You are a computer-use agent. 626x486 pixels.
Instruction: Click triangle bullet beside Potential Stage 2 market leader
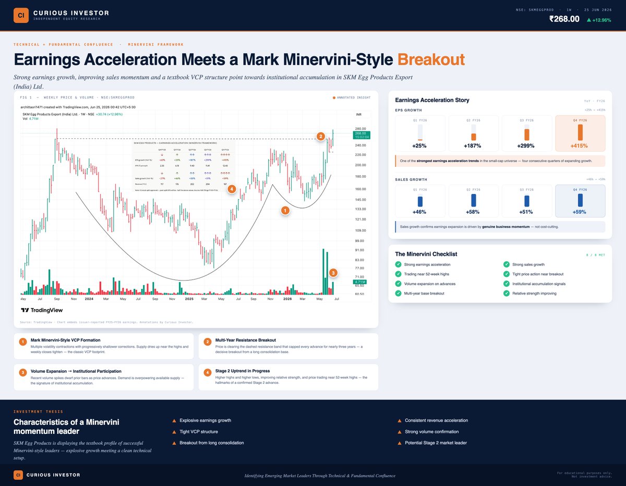[400, 443]
